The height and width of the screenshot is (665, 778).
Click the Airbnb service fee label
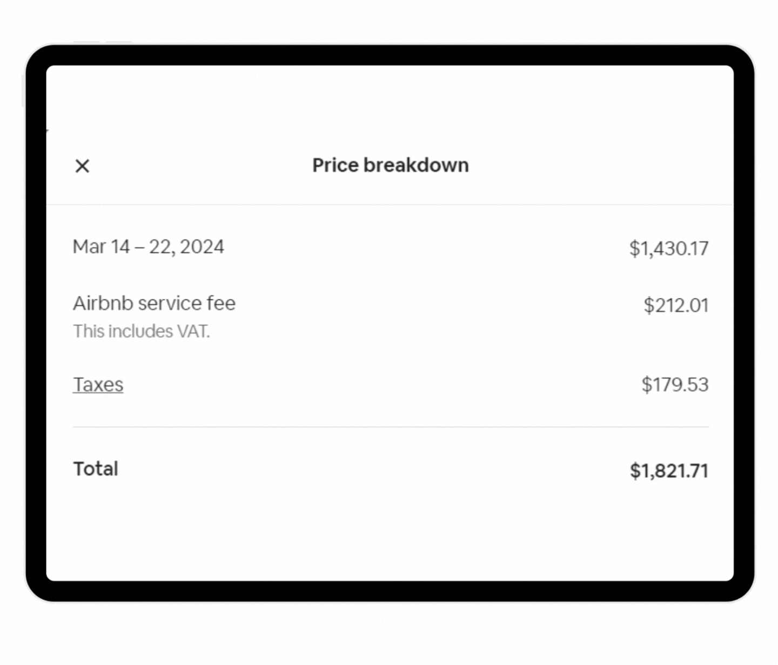[x=154, y=303]
